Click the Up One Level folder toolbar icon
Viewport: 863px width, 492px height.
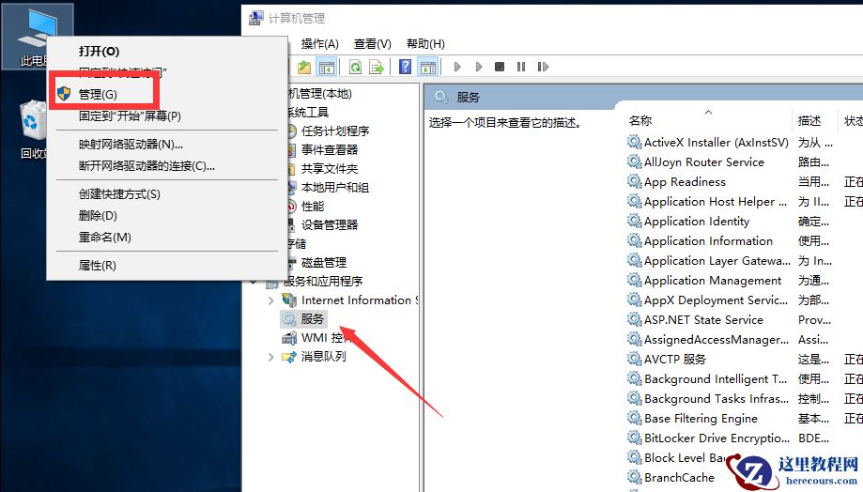[x=304, y=68]
